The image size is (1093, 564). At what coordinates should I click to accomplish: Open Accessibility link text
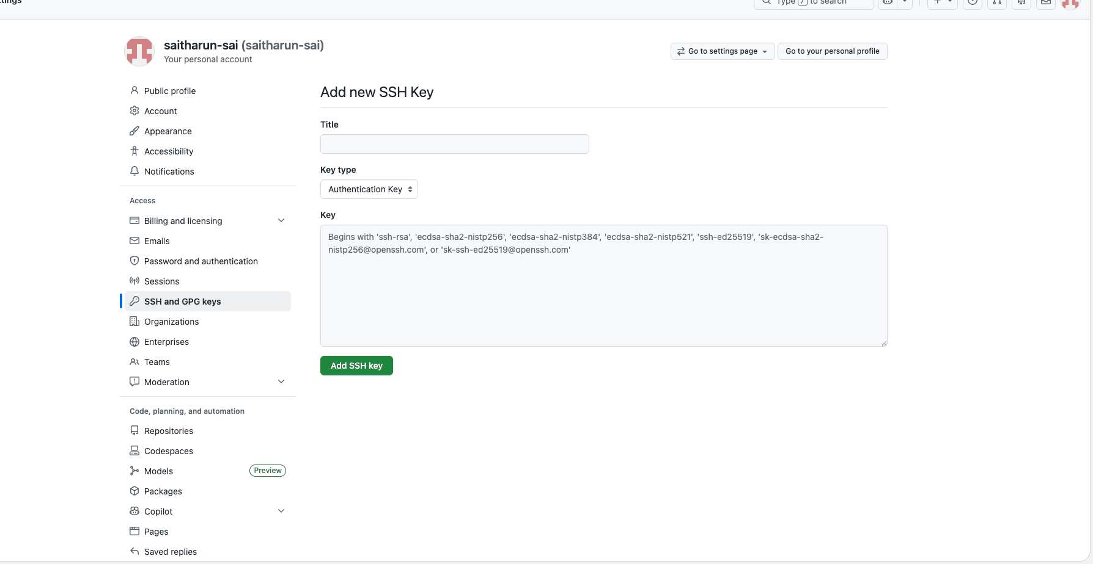pos(169,151)
